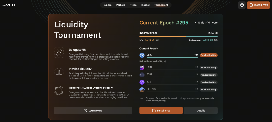The image size is (272, 122).
Task: Click the USDC coin icon
Action: coord(142,55)
